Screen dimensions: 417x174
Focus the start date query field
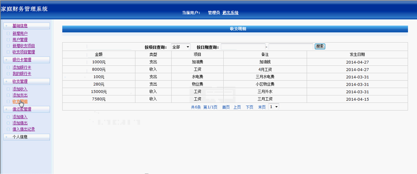(243, 47)
